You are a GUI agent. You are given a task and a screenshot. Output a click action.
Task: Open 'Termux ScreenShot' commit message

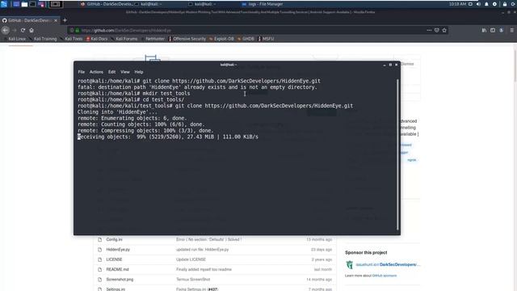click(x=193, y=280)
